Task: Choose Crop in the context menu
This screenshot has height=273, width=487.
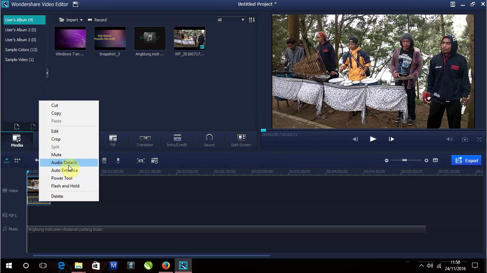Action: (x=56, y=139)
